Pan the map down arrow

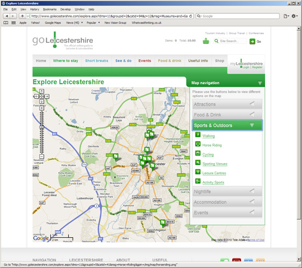pyautogui.click(x=42, y=102)
